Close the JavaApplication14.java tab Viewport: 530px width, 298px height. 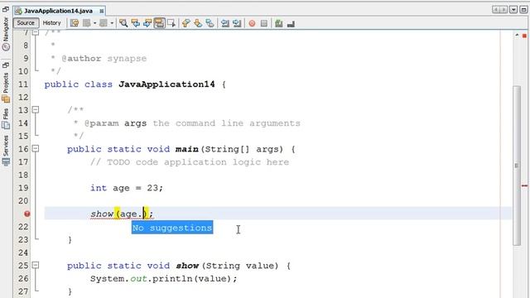coord(101,11)
